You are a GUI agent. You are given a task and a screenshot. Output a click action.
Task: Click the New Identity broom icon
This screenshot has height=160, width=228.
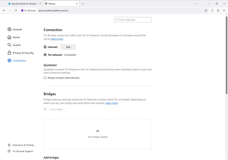click(x=218, y=10)
